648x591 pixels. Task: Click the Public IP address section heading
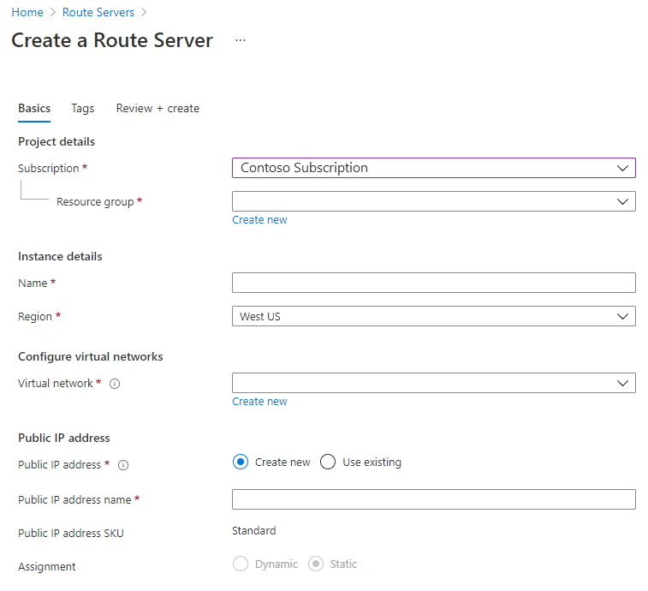click(64, 438)
